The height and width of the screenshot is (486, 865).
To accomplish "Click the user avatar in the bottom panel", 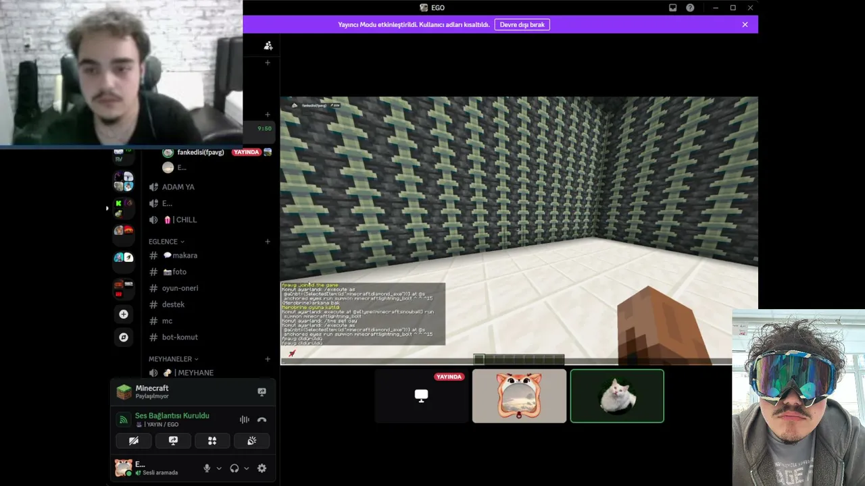I will coord(124,467).
